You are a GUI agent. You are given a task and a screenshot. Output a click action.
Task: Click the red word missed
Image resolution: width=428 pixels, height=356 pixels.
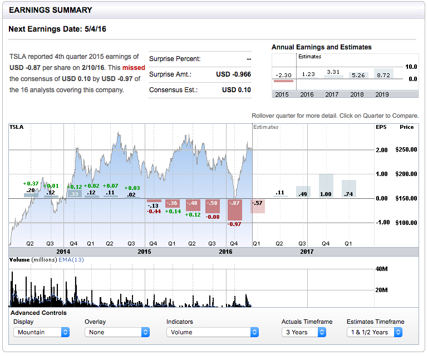134,68
